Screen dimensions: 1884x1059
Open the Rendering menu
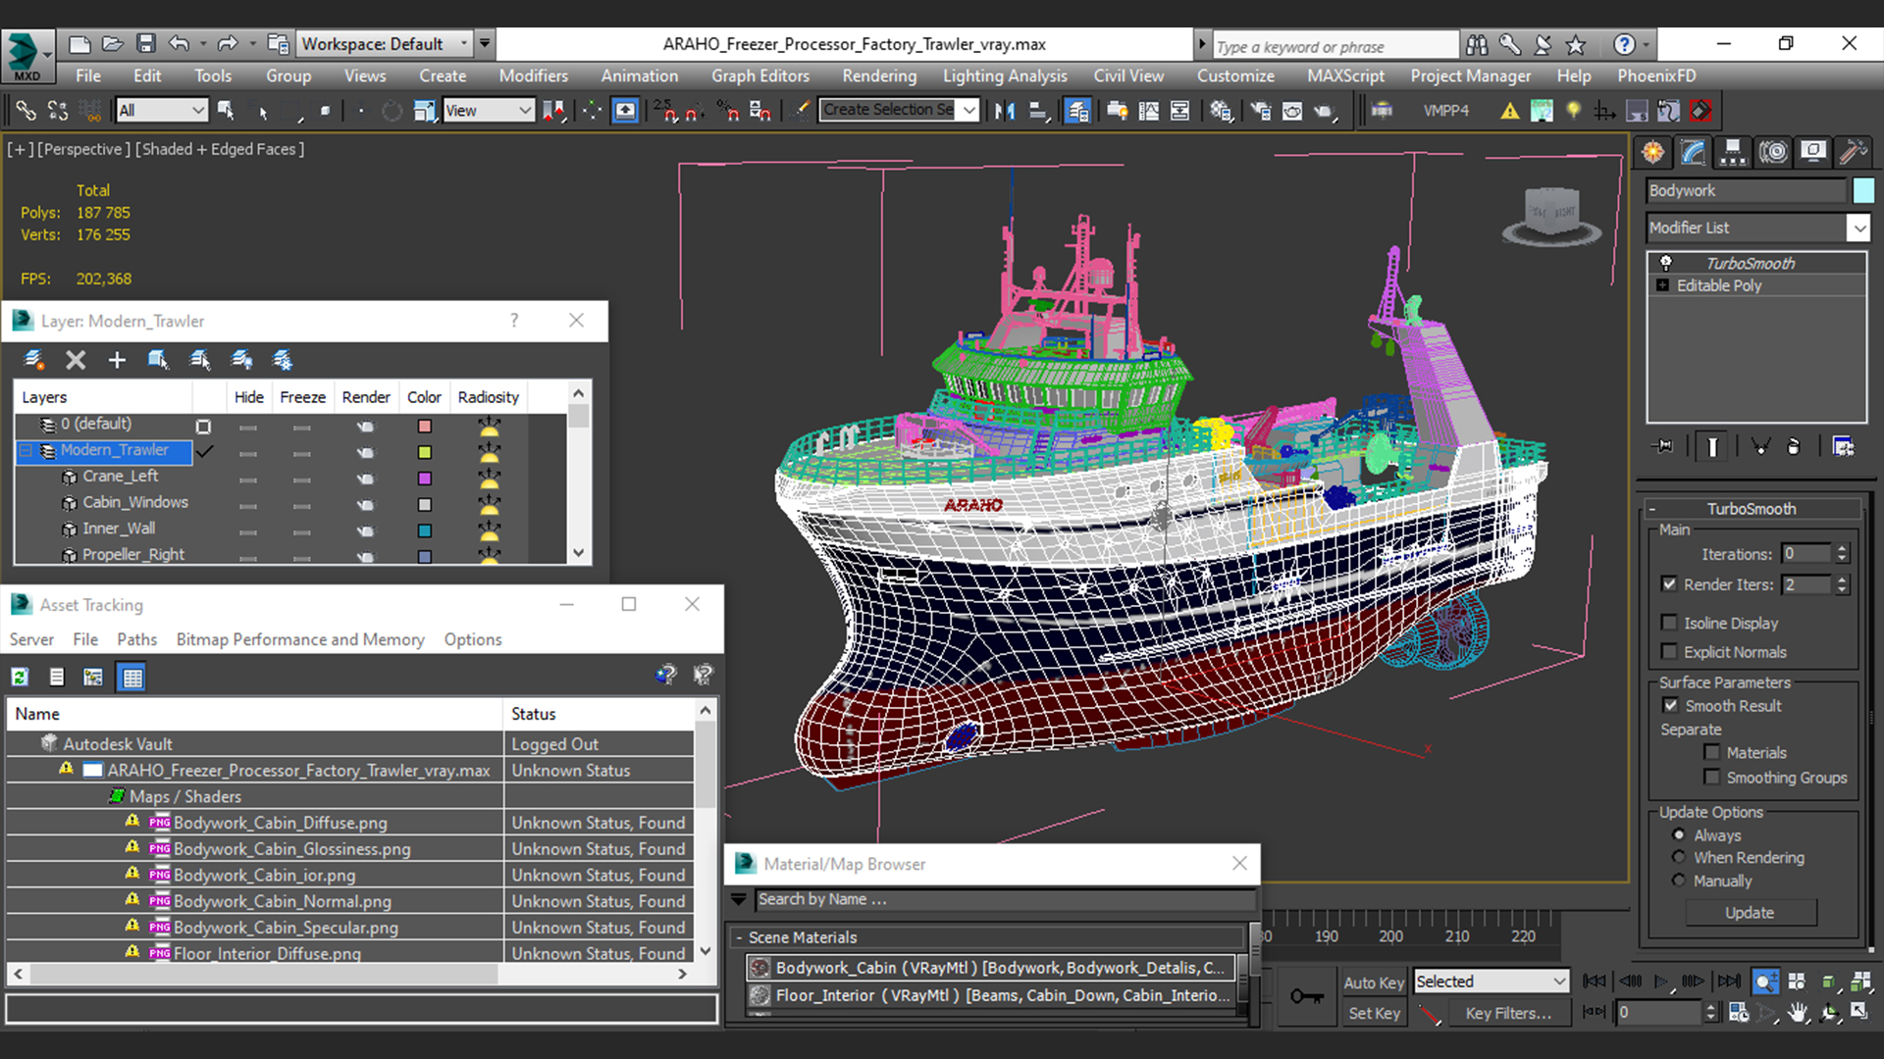[878, 76]
